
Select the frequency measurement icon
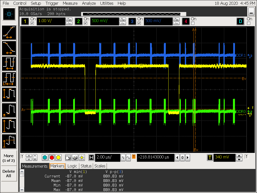coord(9,79)
